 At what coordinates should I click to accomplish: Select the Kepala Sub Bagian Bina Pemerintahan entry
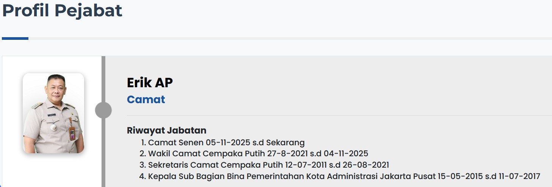click(x=344, y=176)
